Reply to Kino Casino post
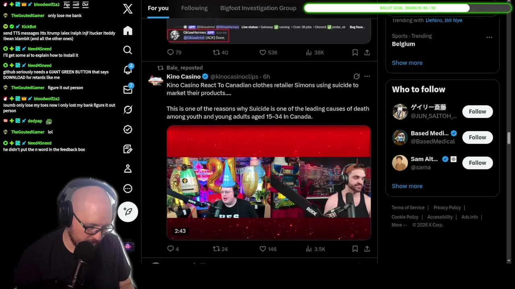Screen dimensions: 515x289 click(173, 249)
